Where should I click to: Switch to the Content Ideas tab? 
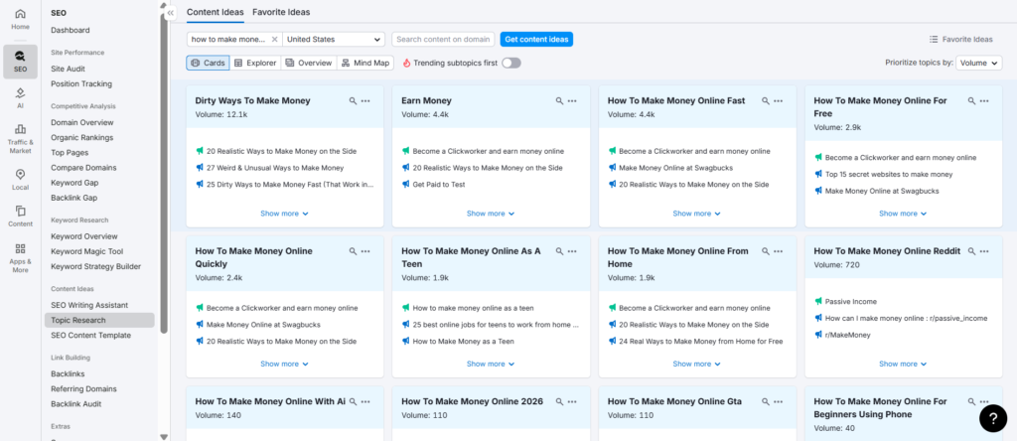[216, 12]
